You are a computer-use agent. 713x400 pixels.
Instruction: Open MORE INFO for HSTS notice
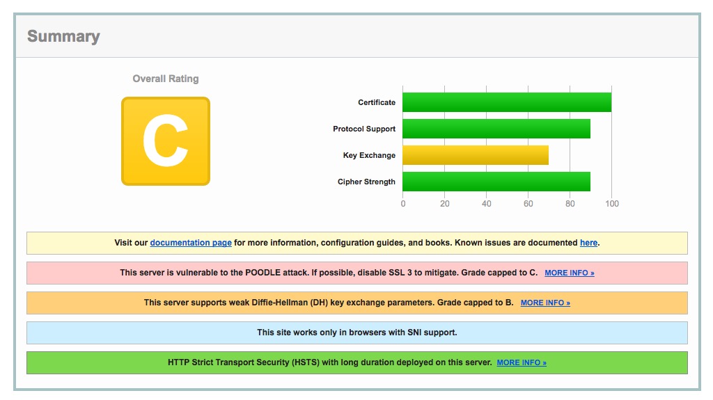click(522, 362)
